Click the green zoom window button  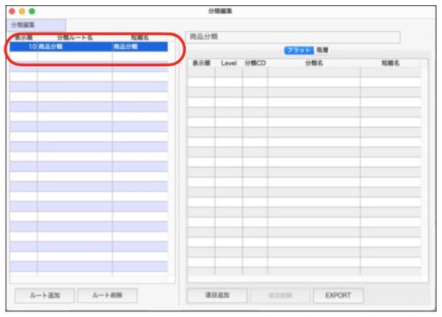32,11
